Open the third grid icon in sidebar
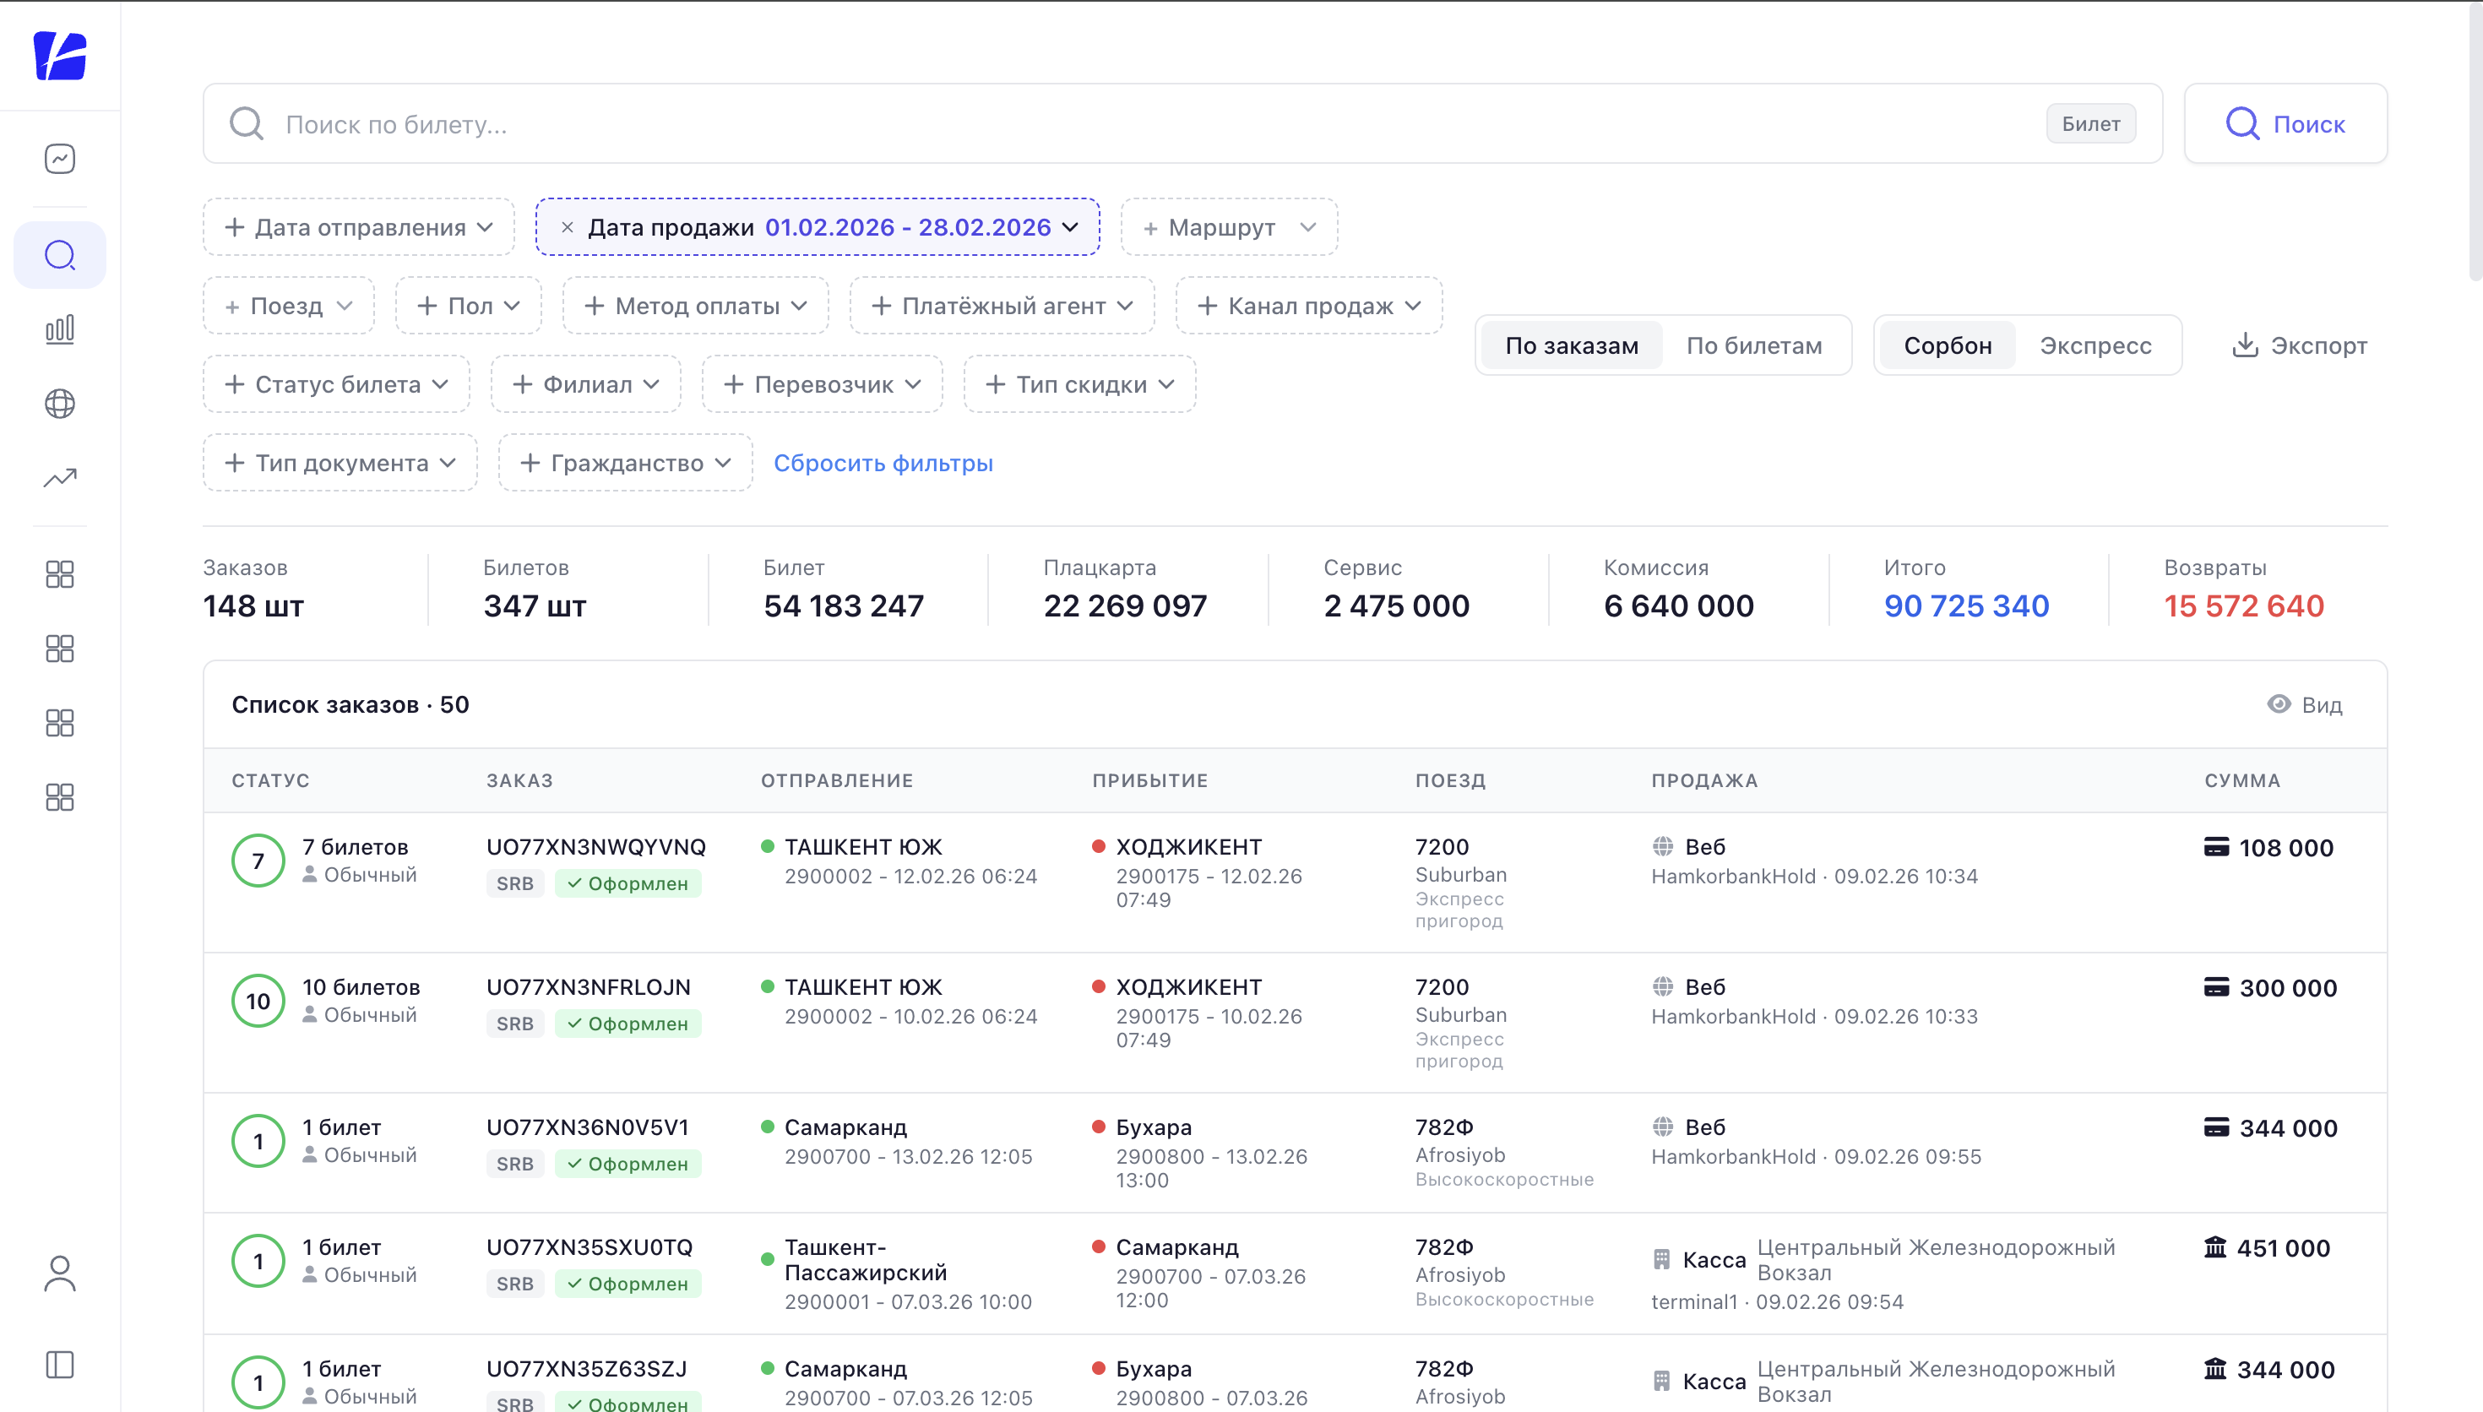The height and width of the screenshot is (1412, 2483). pos(60,723)
